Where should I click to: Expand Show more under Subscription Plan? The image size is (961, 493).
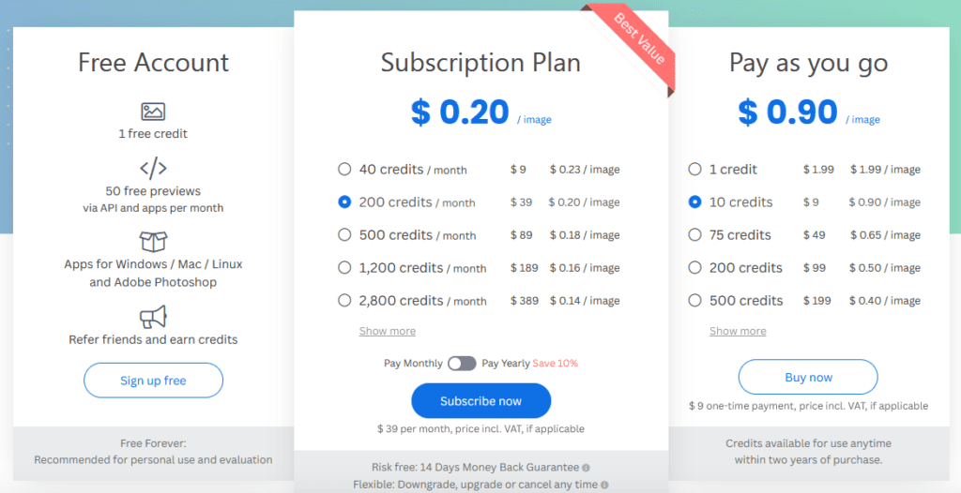coord(387,331)
